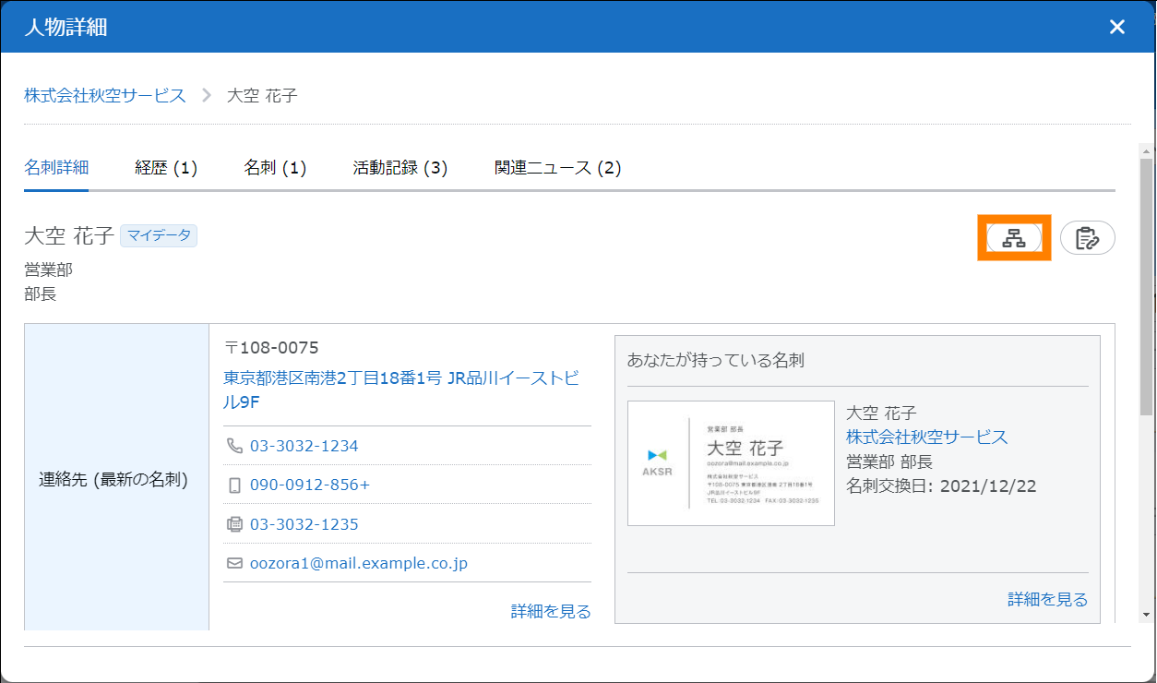The width and height of the screenshot is (1157, 683).
Task: Email oozora1@mail.example.co.jp
Action: [358, 563]
